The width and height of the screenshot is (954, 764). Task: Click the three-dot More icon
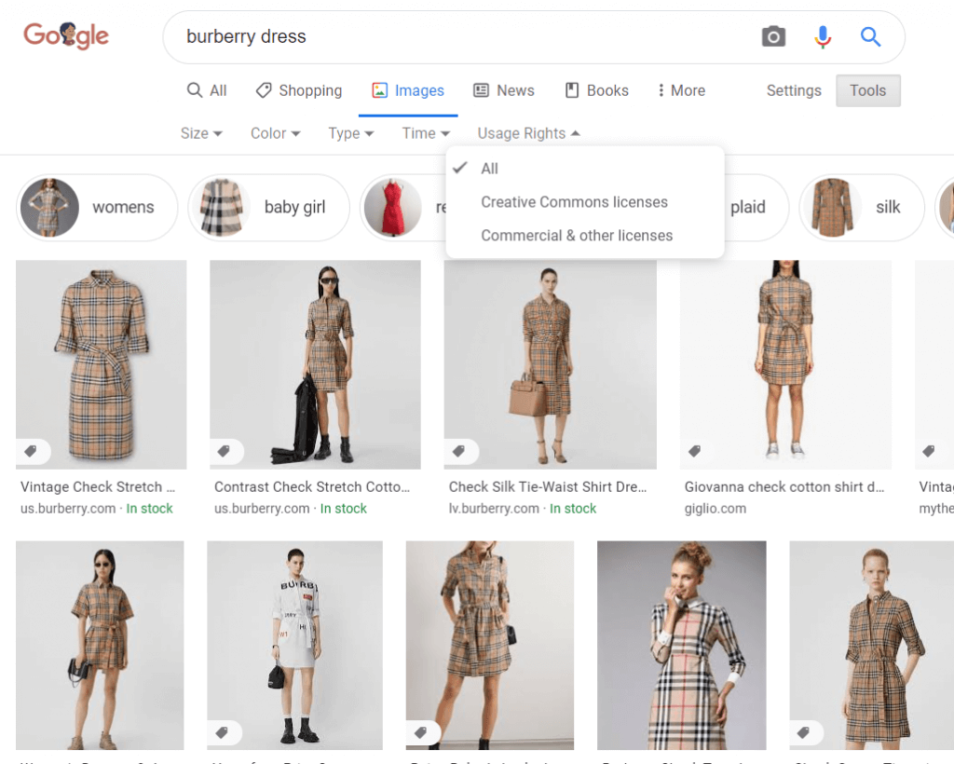click(x=661, y=90)
